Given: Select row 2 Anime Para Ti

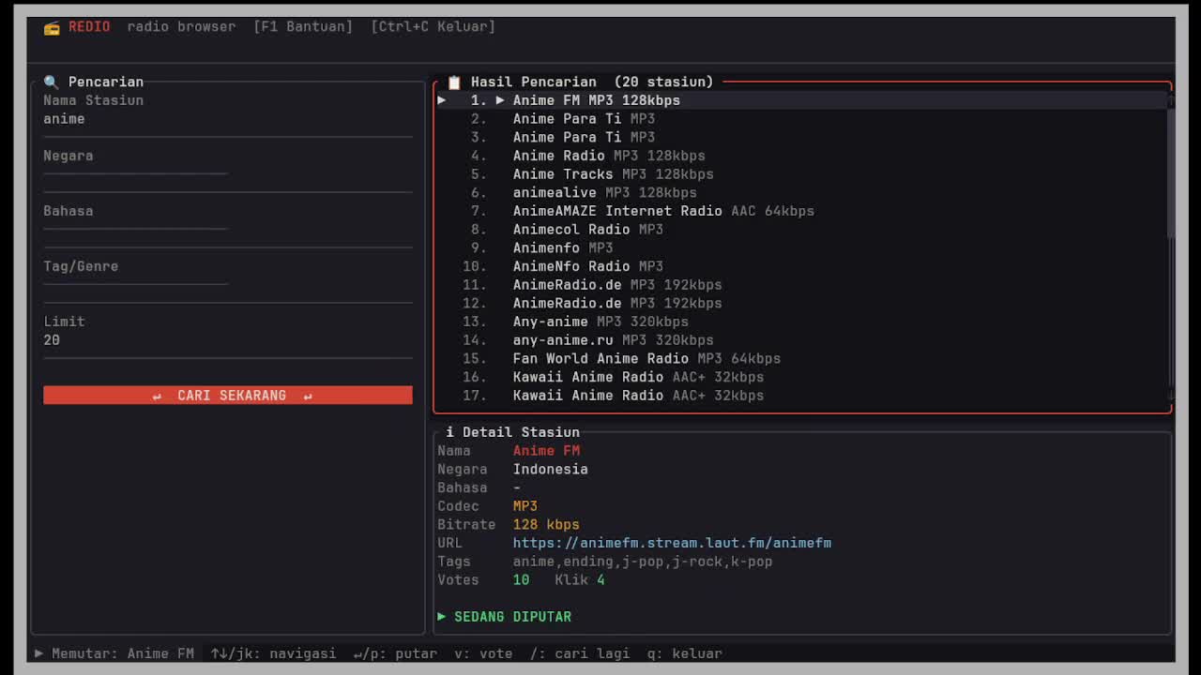Looking at the screenshot, I should click(802, 119).
